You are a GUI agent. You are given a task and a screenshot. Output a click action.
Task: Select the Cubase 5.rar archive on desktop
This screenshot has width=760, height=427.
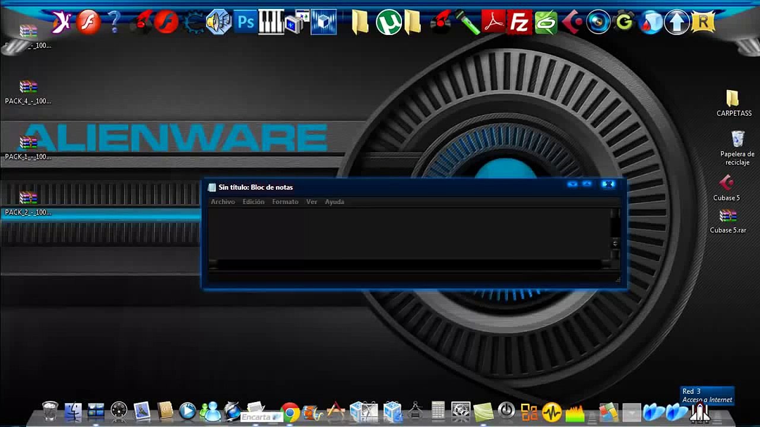(728, 221)
